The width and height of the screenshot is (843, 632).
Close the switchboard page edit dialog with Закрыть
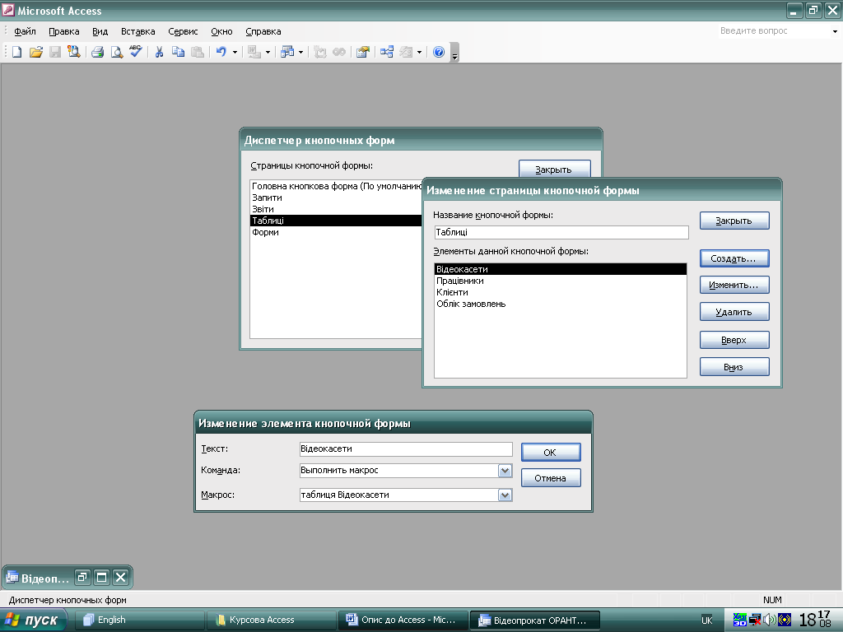[734, 221]
